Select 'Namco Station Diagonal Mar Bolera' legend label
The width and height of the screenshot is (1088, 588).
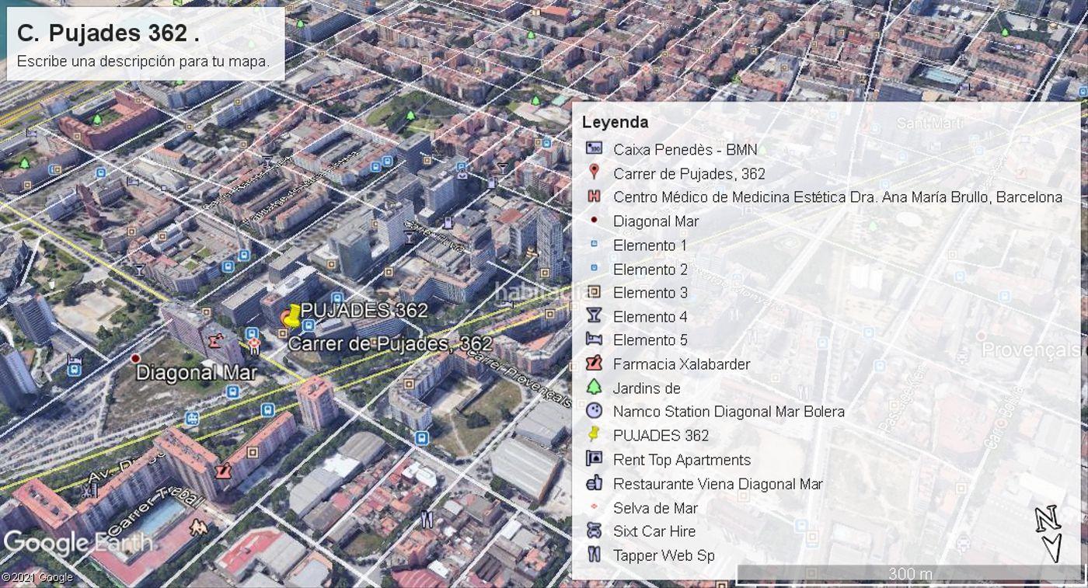(x=729, y=412)
